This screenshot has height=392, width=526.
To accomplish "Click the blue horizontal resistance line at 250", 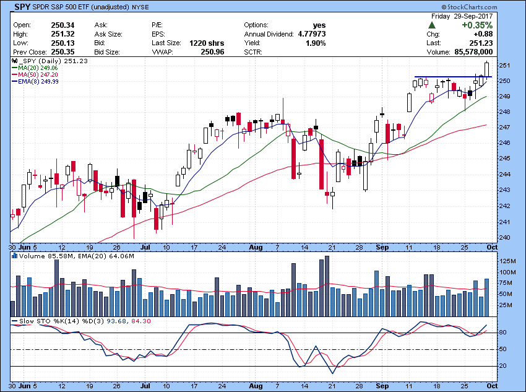I will (x=453, y=77).
